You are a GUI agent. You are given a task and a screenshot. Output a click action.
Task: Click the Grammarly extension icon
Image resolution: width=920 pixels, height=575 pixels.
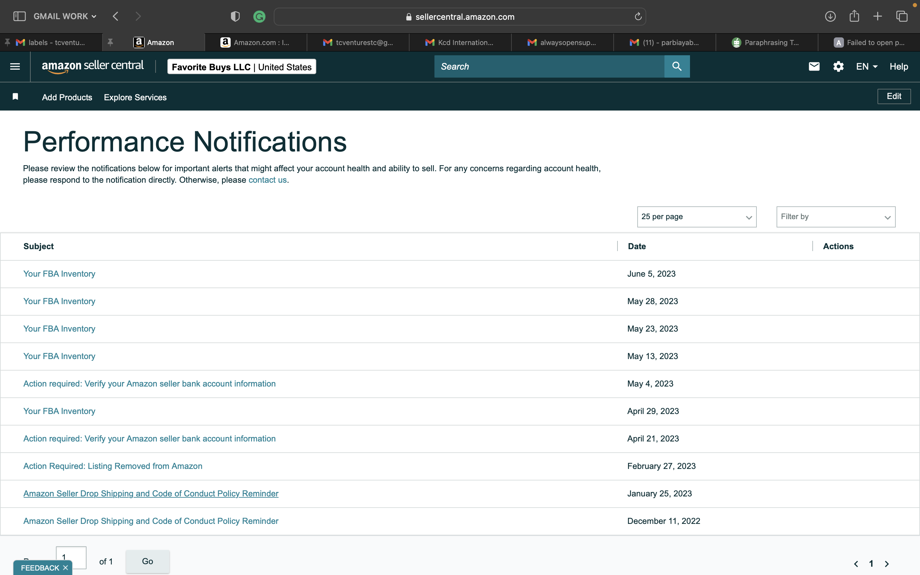pos(259,16)
